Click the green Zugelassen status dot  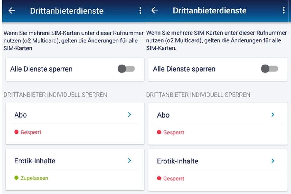click(x=16, y=178)
